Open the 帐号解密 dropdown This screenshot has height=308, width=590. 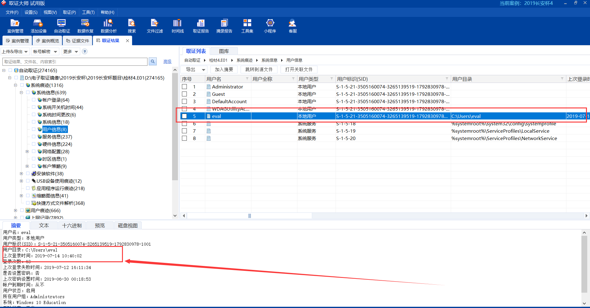click(45, 52)
